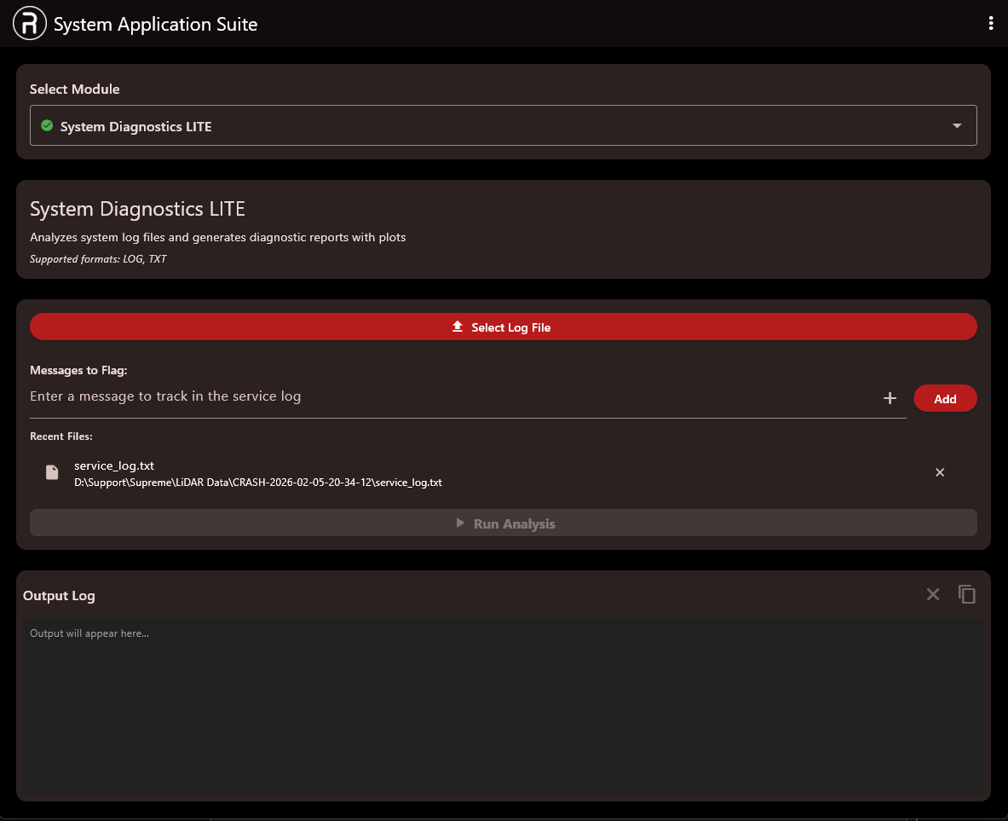Image resolution: width=1008 pixels, height=821 pixels.
Task: Click the play triangle icon on Run Analysis
Action: [461, 523]
